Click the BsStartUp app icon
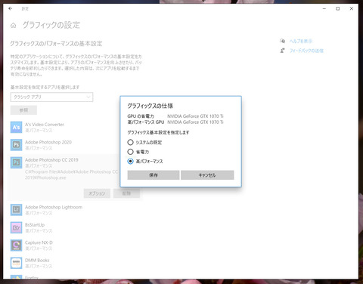This screenshot has height=284, width=363. [x=16, y=227]
